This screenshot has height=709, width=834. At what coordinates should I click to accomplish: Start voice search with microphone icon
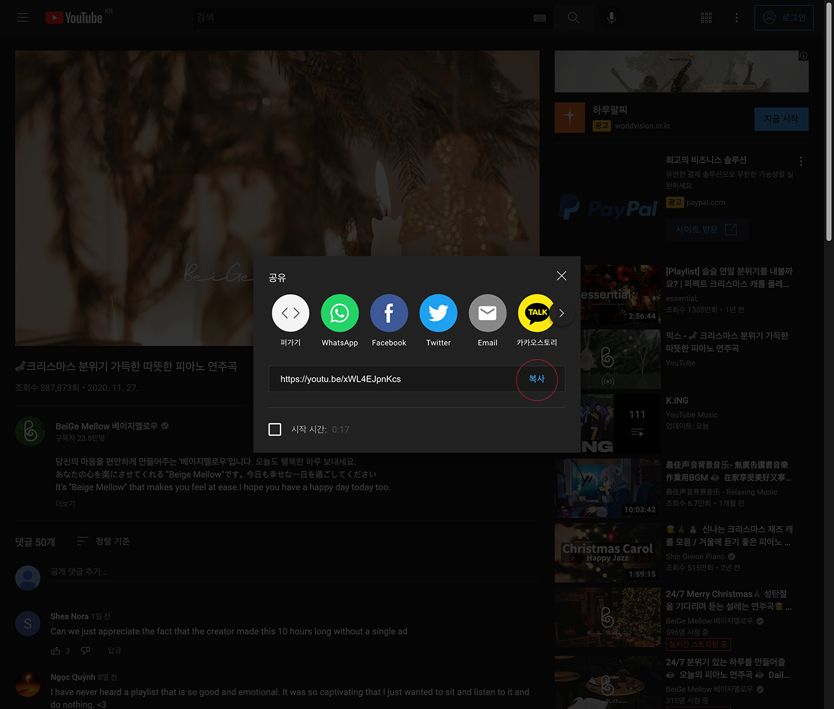[x=612, y=18]
